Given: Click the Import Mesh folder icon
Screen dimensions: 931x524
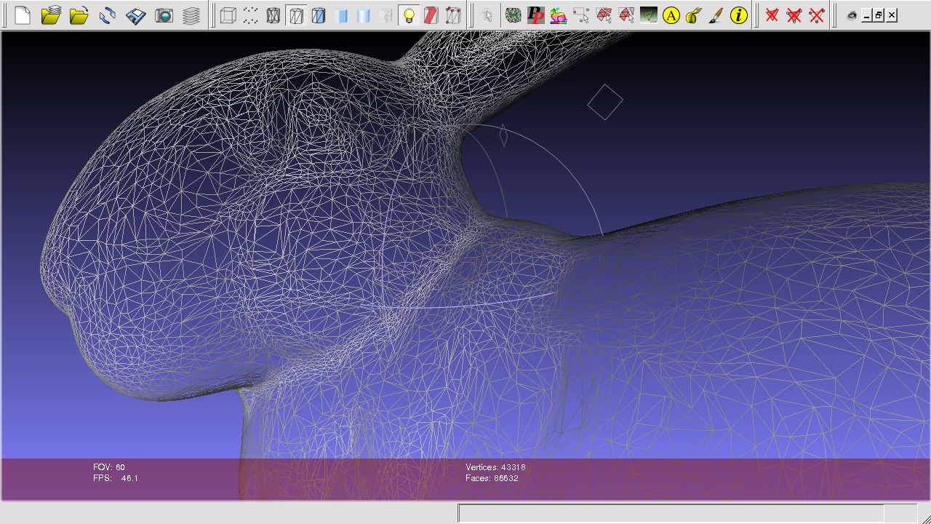Looking at the screenshot, I should 79,15.
